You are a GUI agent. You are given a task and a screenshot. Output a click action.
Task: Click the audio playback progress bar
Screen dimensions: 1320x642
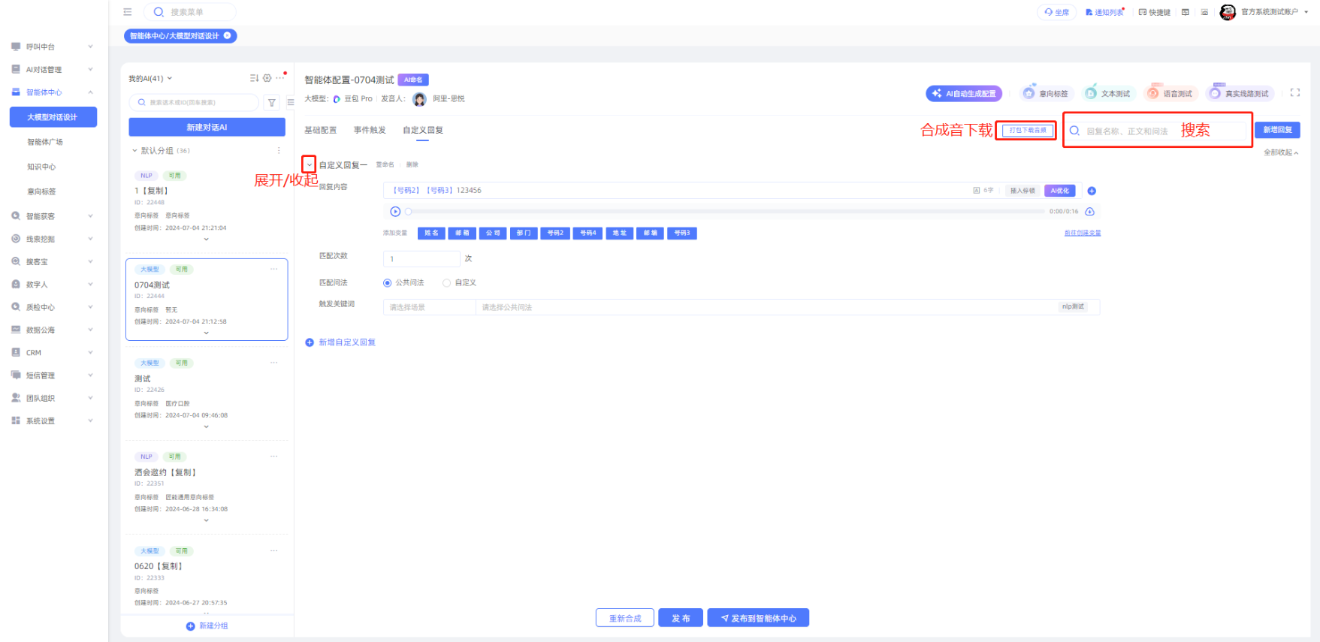725,212
